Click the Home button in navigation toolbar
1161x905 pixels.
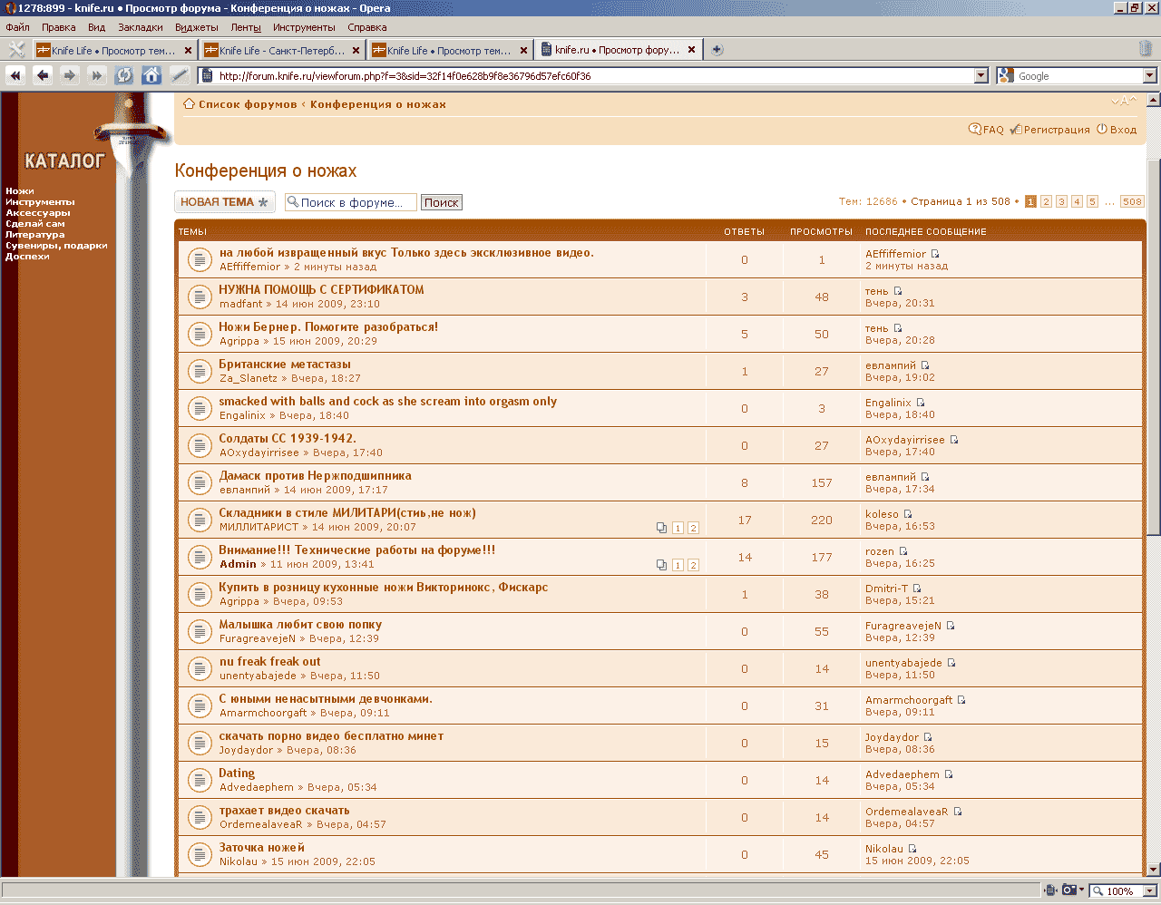click(151, 75)
